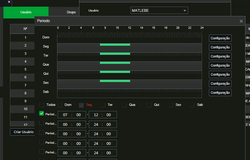Open Configuração for the Qua row
The width and height of the screenshot is (250, 160).
220,65
